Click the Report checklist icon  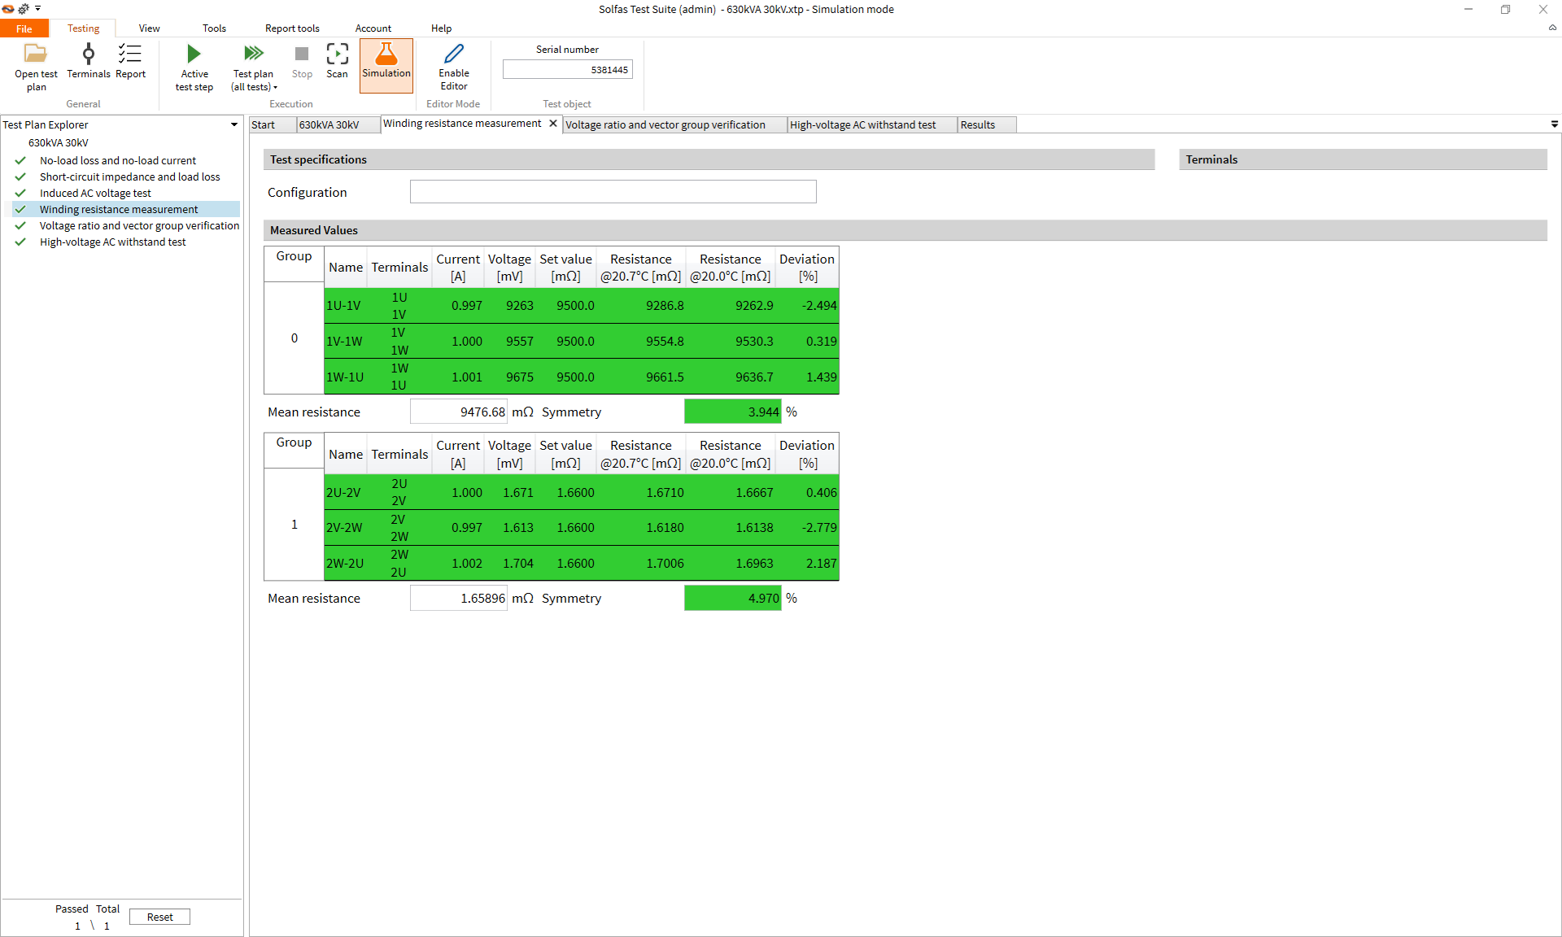point(130,55)
